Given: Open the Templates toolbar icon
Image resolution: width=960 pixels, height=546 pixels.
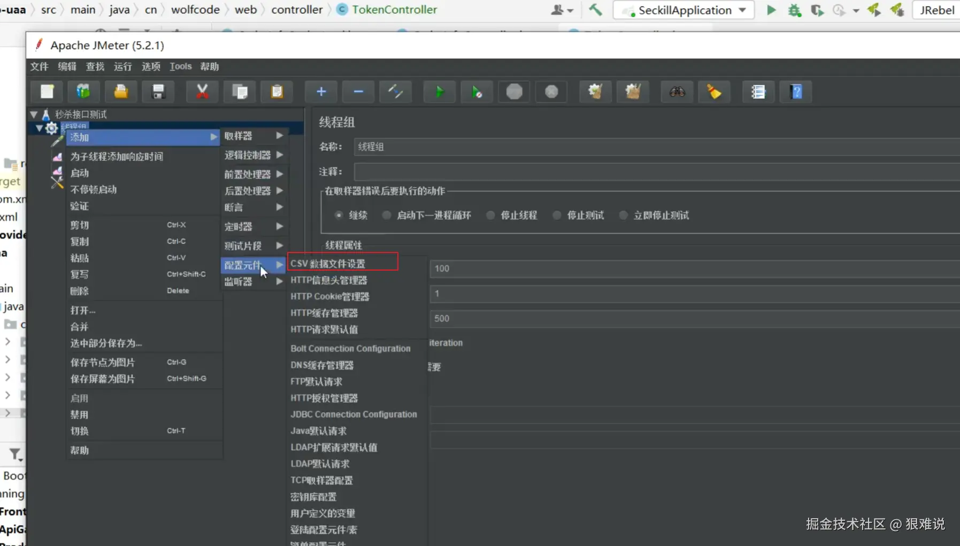Looking at the screenshot, I should (x=83, y=92).
